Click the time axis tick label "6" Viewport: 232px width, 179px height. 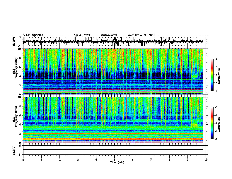[x=133, y=160]
